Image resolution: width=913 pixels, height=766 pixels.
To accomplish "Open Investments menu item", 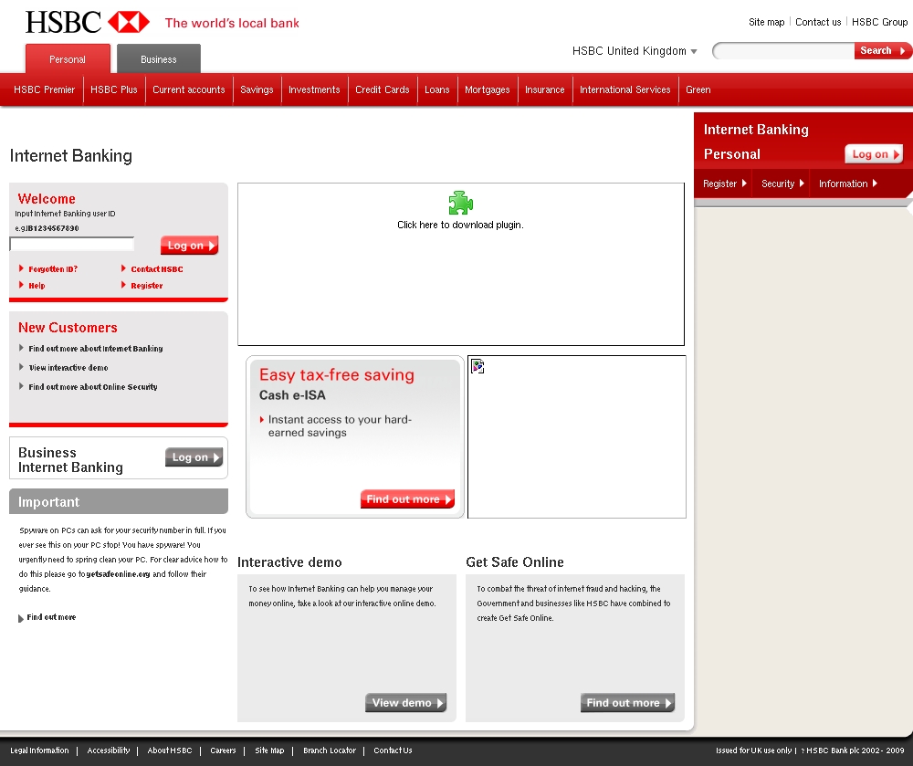I will [314, 89].
